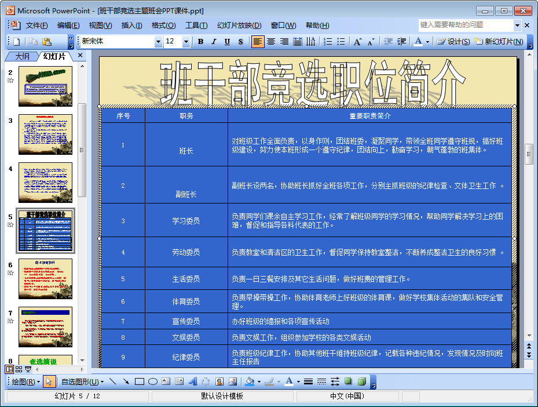
Task: Expand the 绘图(R) drawing menu
Action: (x=25, y=382)
